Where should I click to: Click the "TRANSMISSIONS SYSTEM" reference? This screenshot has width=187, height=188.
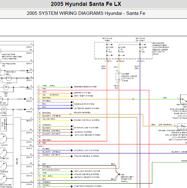85,87
